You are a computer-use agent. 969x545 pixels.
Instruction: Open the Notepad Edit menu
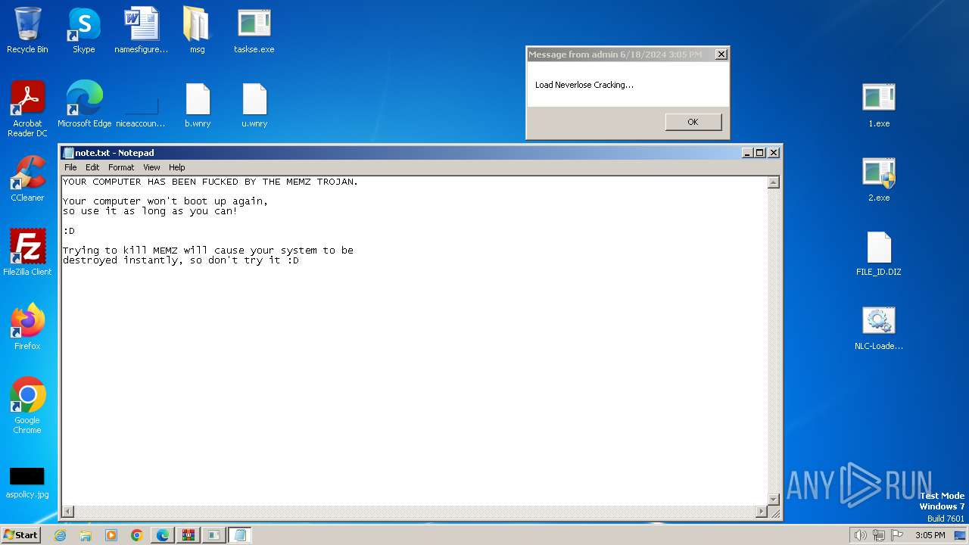click(x=92, y=167)
